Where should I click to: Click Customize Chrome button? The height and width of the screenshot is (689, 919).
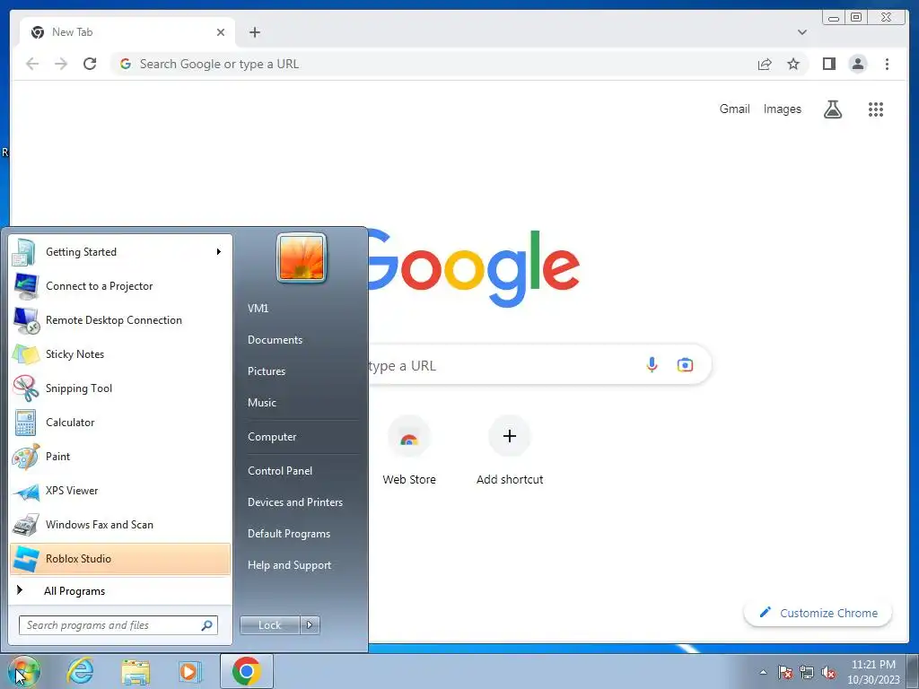[x=818, y=613]
